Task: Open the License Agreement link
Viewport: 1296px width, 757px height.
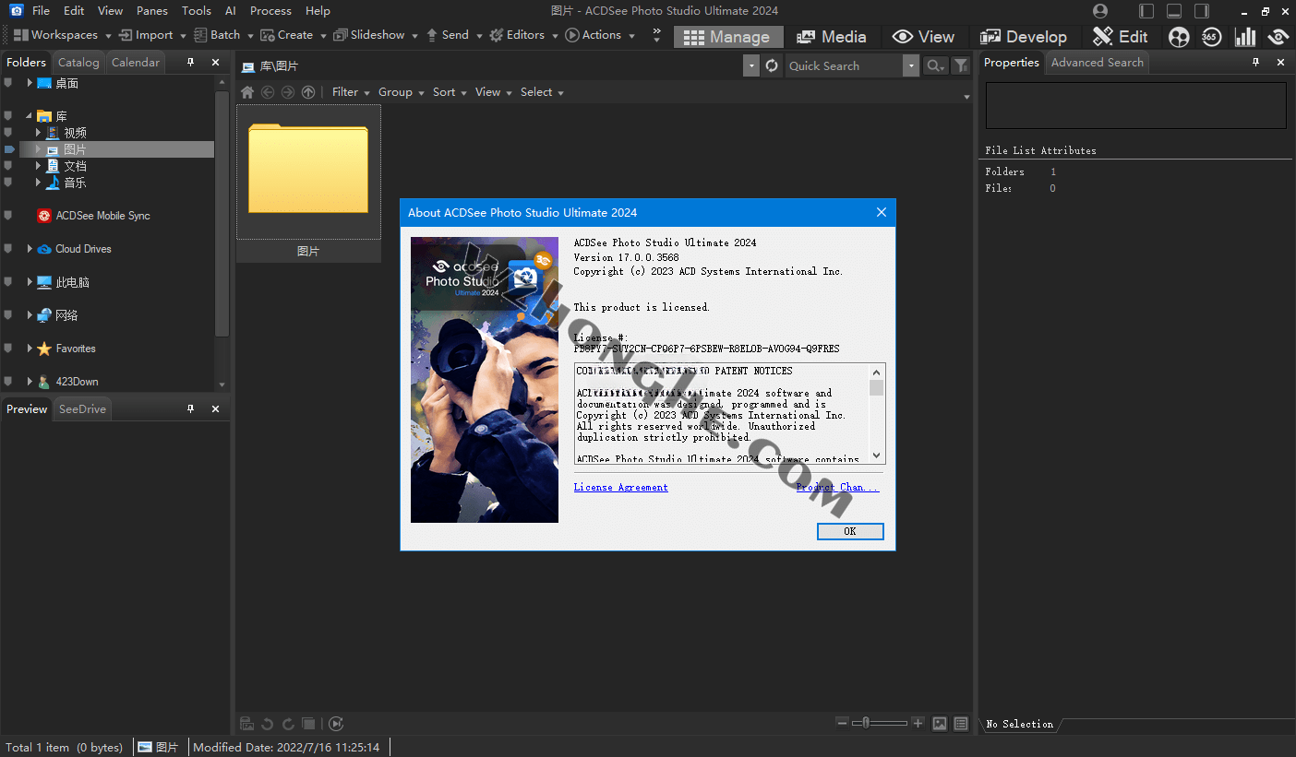Action: [x=620, y=487]
